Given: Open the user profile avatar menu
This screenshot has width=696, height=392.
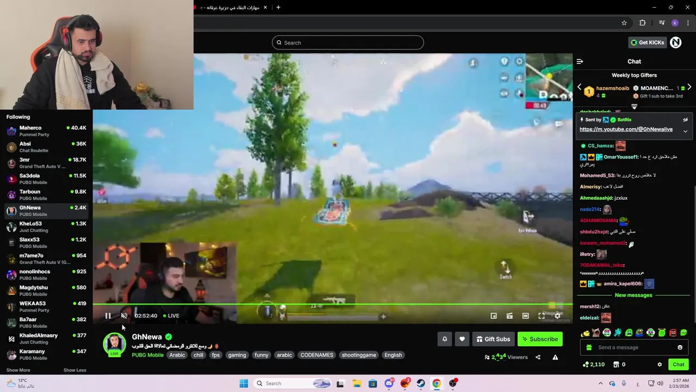Looking at the screenshot, I should click(x=676, y=42).
